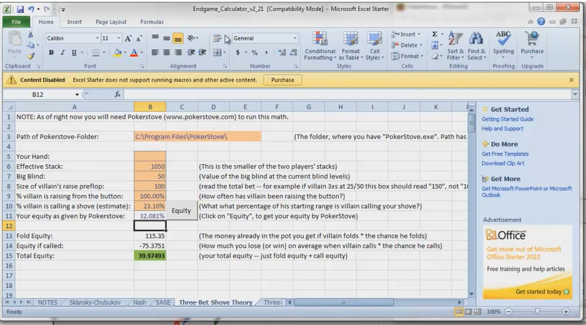Screen dimensions: 586x325
Task: Click the Decrease Decimal icon
Action: [x=293, y=52]
